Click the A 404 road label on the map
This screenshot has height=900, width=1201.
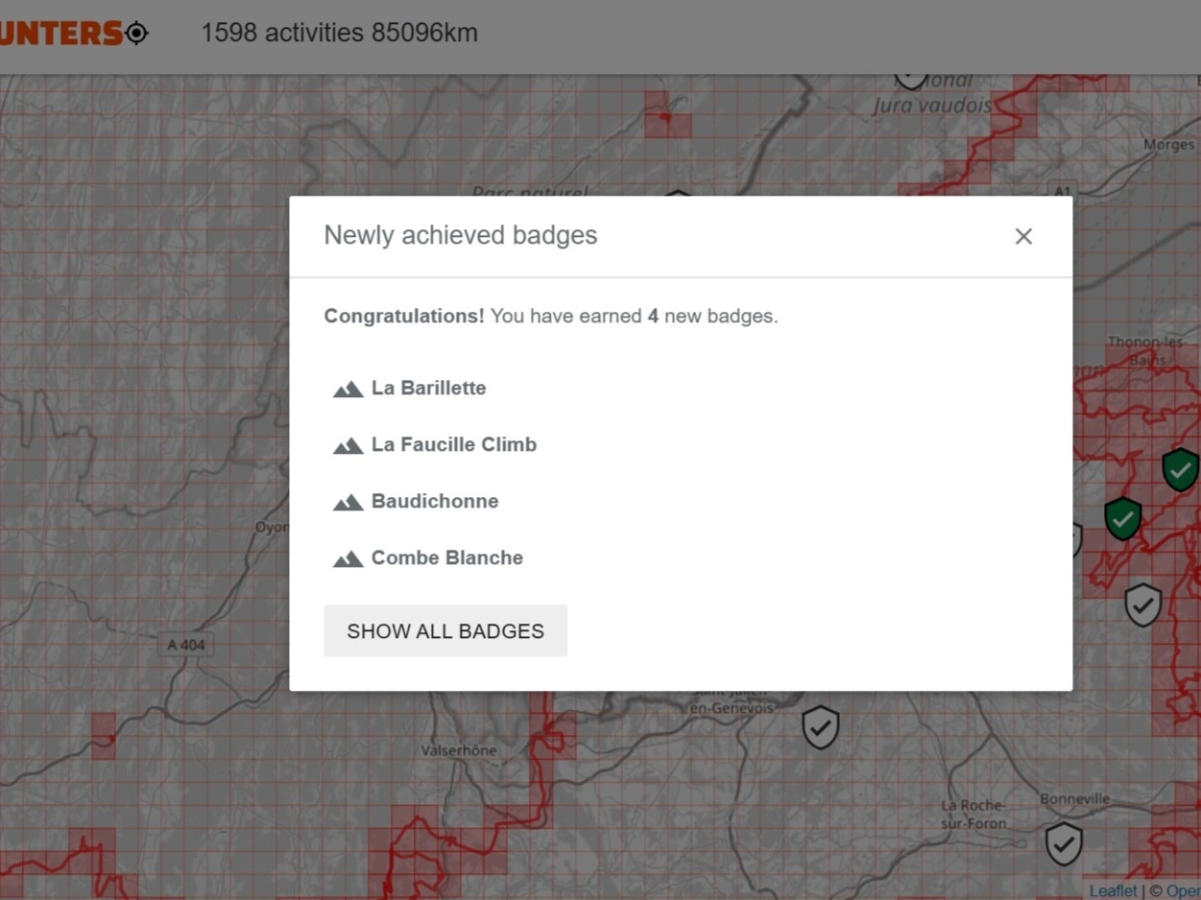185,645
